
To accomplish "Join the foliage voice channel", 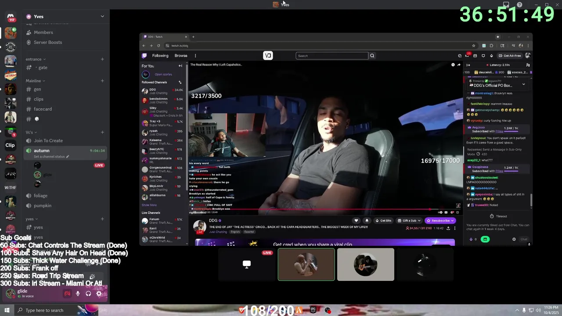I will pyautogui.click(x=65, y=196).
